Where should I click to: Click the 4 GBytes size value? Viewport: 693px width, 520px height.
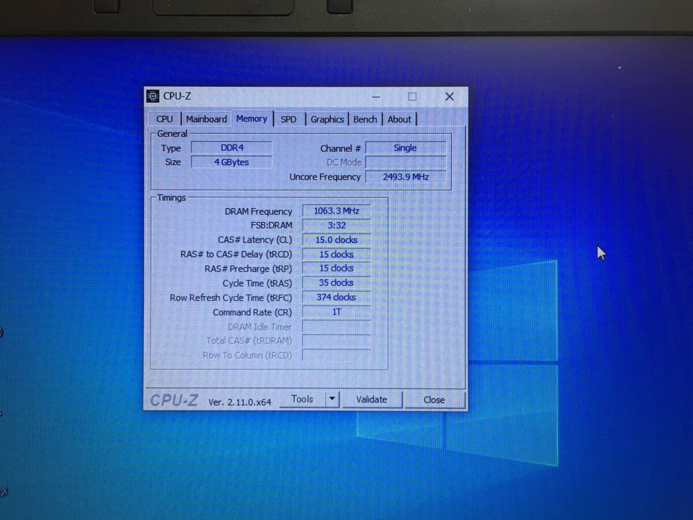[232, 162]
